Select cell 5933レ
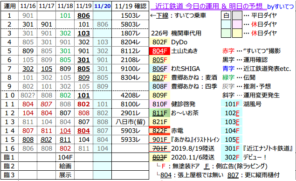 (x=131, y=139)
